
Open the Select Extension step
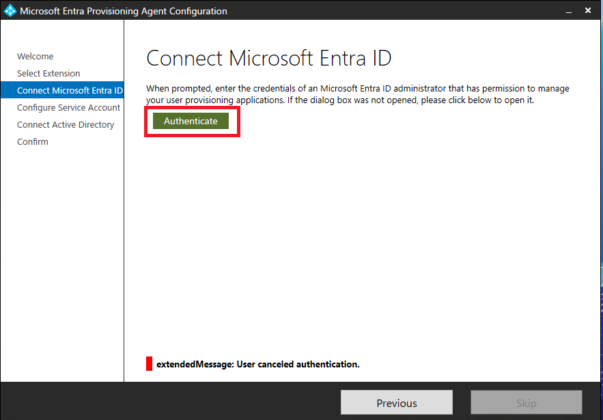(48, 73)
